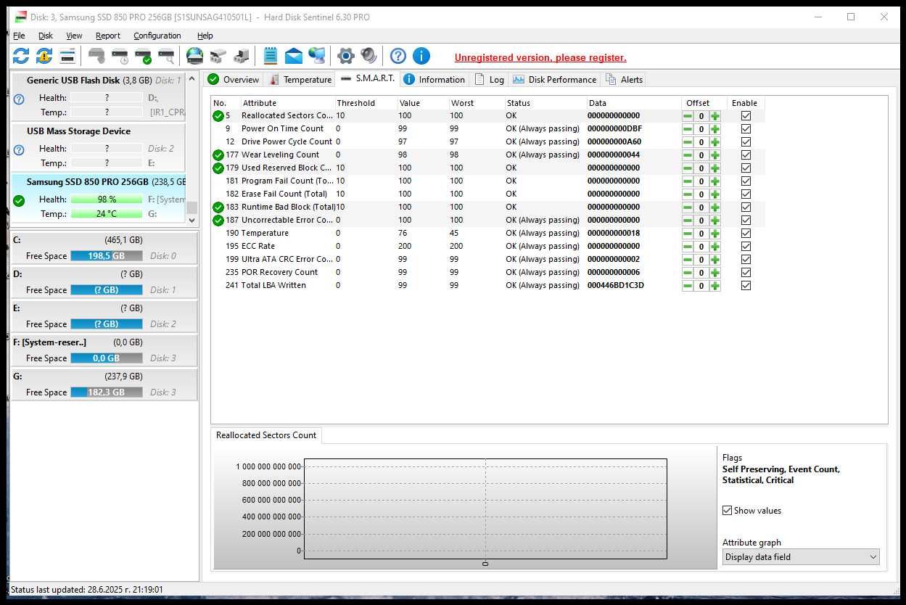The image size is (906, 605).
Task: Open the View menu
Action: click(x=74, y=36)
